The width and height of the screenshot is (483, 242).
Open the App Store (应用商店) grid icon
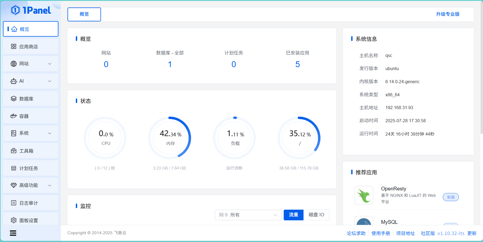14,47
